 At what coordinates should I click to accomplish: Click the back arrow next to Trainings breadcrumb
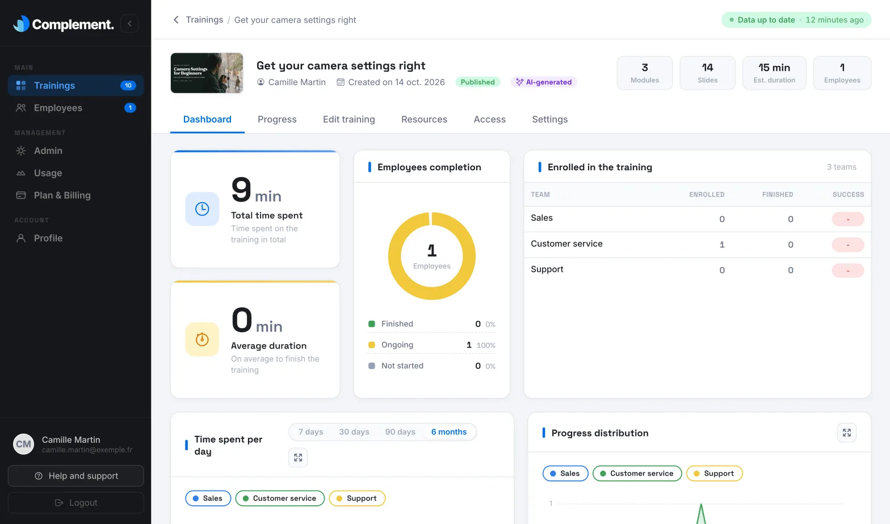coord(176,20)
